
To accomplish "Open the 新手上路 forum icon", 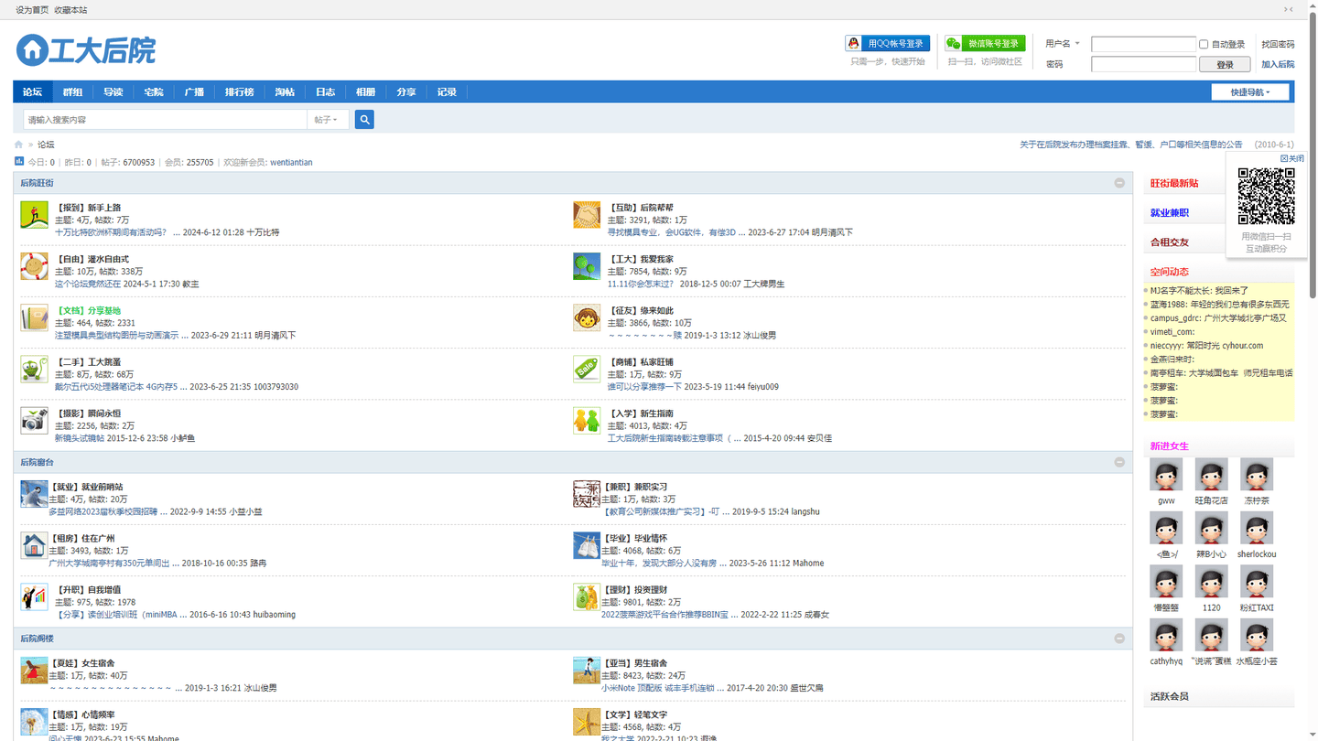I will click(x=34, y=215).
